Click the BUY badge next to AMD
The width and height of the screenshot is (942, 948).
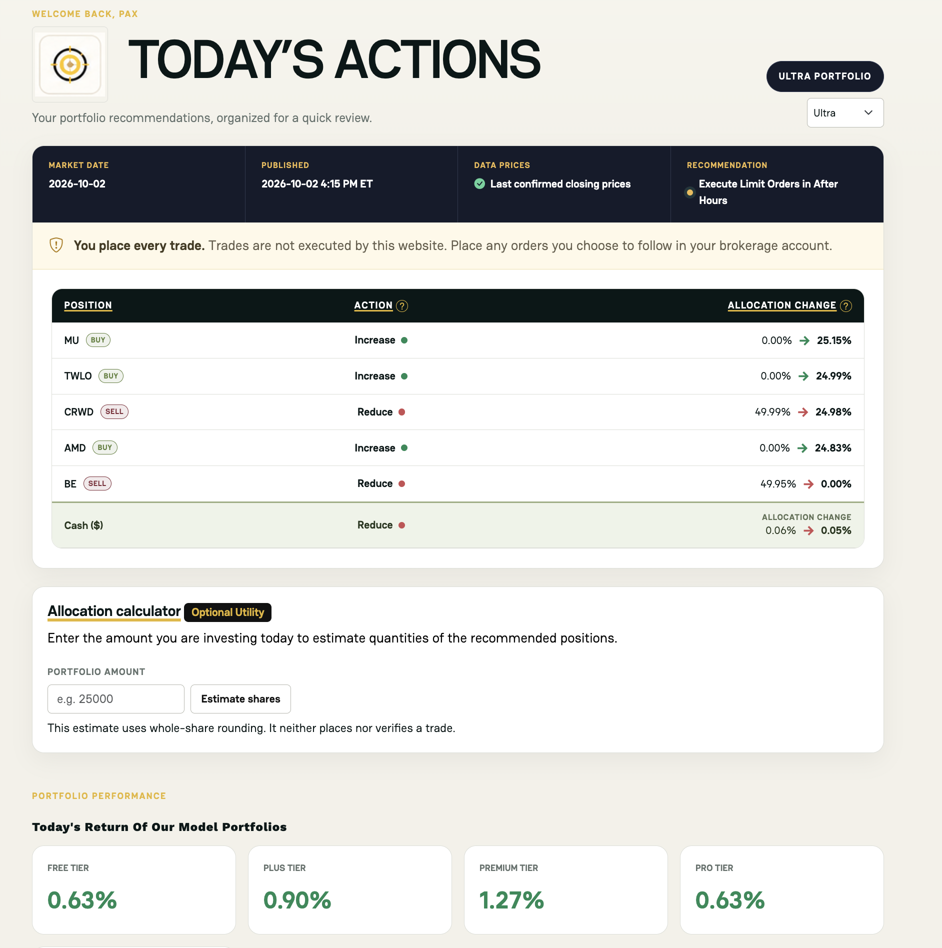(x=105, y=447)
